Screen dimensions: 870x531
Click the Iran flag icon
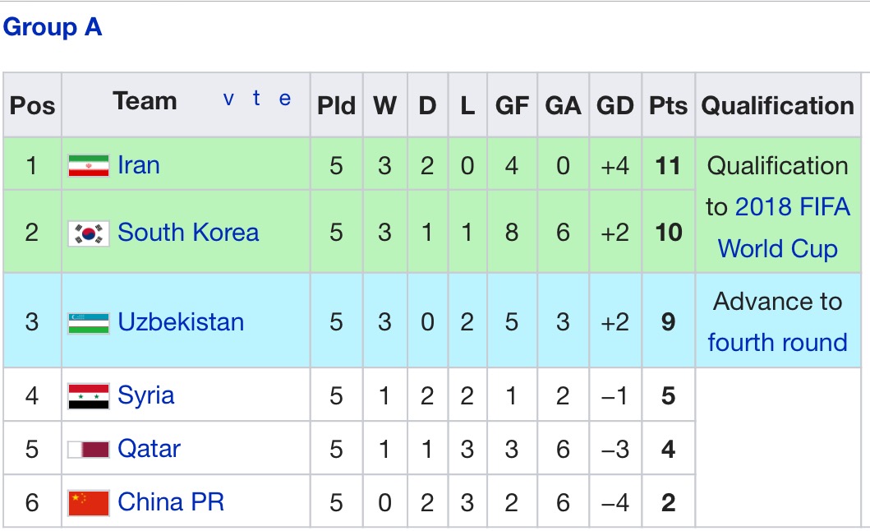click(x=89, y=165)
